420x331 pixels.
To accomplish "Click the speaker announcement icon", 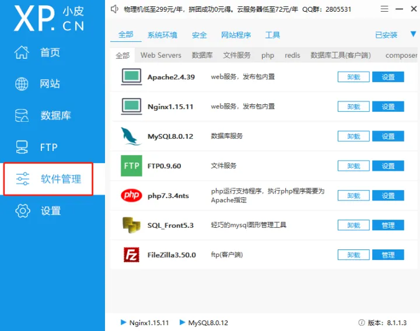I will [x=114, y=9].
